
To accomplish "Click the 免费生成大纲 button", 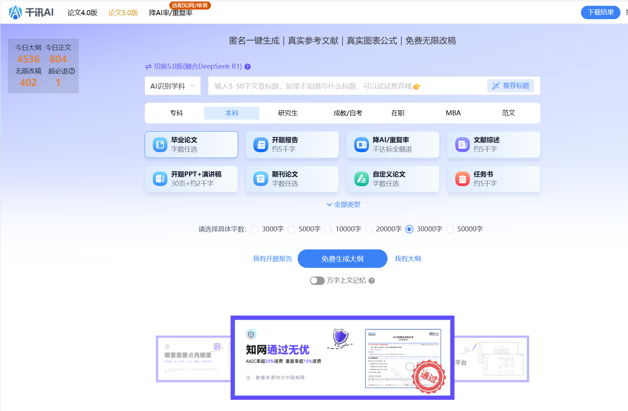I will 343,259.
